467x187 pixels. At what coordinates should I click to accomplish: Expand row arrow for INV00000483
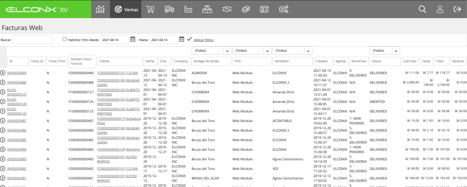click(x=3, y=159)
